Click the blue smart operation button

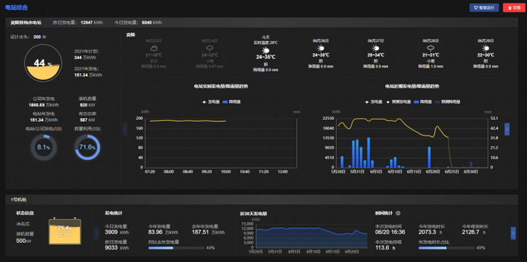pyautogui.click(x=484, y=8)
